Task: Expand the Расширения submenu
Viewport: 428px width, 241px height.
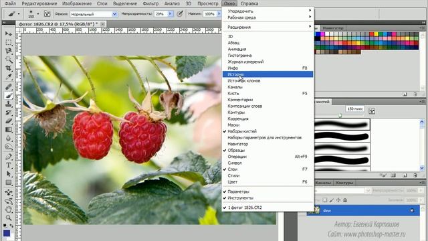Action: pos(267,27)
